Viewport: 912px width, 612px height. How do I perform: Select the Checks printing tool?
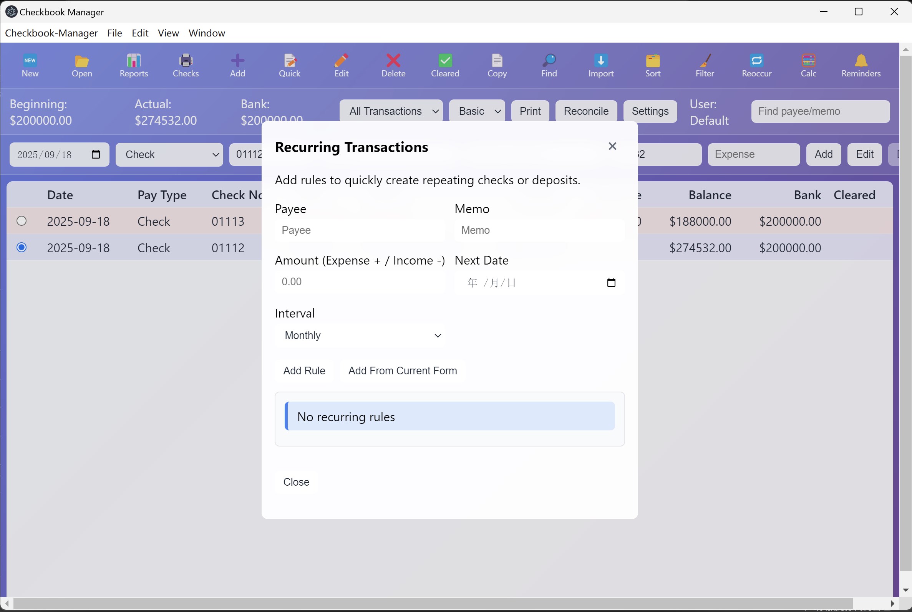(186, 65)
